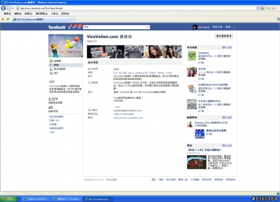Open the fifth photo thumbnail of woman
The width and height of the screenshot is (280, 202).
click(x=172, y=52)
